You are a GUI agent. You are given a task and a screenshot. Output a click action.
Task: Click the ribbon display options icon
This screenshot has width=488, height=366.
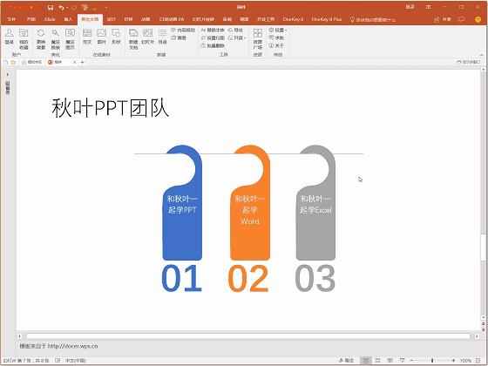point(428,7)
